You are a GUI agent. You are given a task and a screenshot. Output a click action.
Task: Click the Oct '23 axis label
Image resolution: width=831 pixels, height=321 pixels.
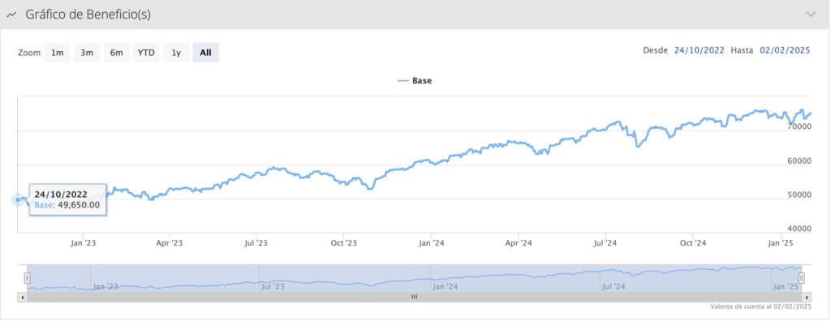(344, 243)
